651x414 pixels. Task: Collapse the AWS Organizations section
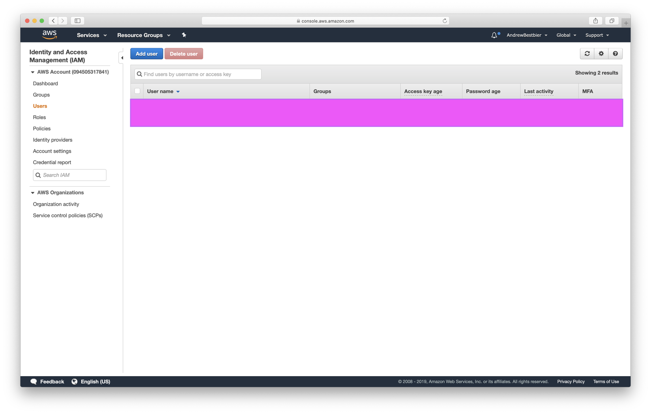tap(33, 193)
